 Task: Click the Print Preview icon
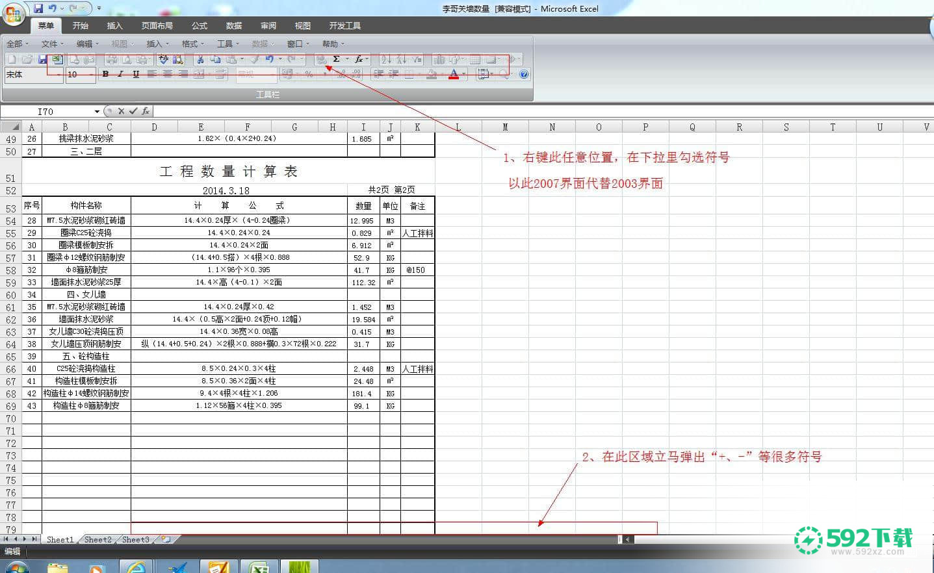click(127, 59)
